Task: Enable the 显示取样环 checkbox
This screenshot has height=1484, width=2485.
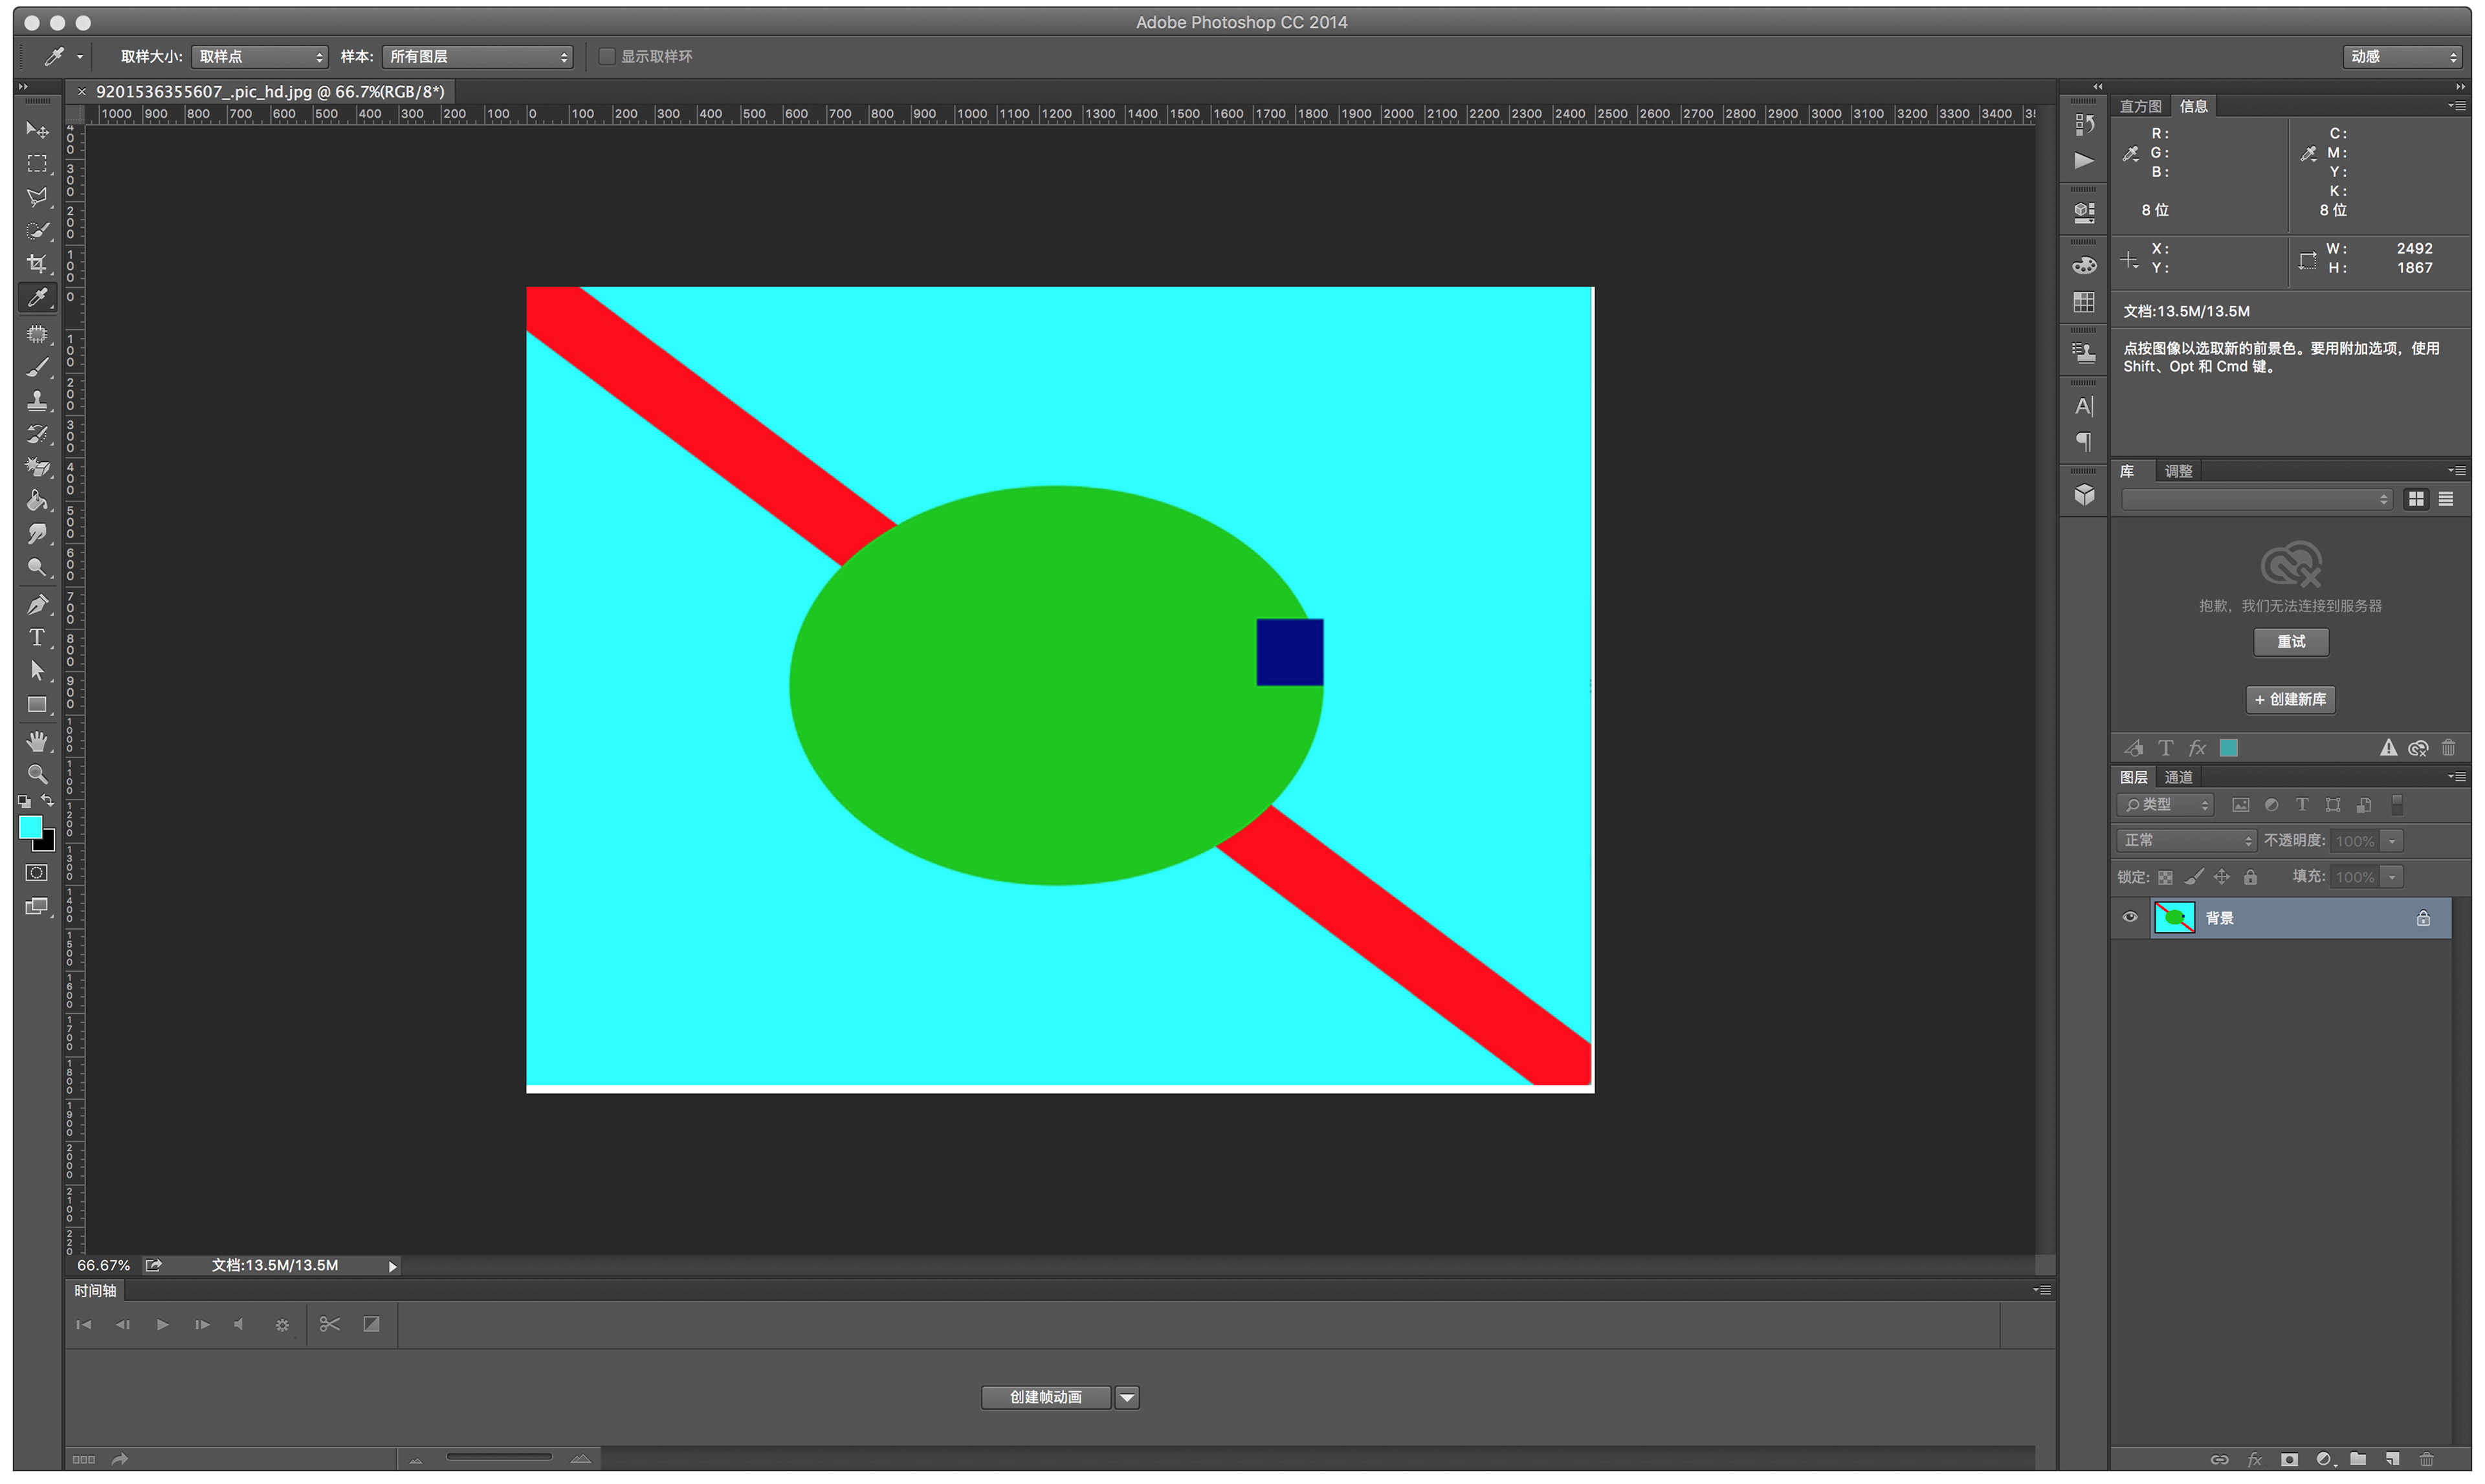Action: 606,56
